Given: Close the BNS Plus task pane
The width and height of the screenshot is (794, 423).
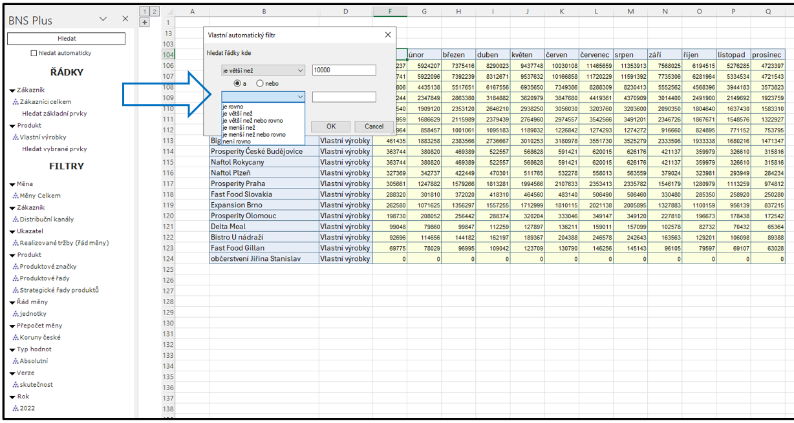Looking at the screenshot, I should (x=125, y=19).
